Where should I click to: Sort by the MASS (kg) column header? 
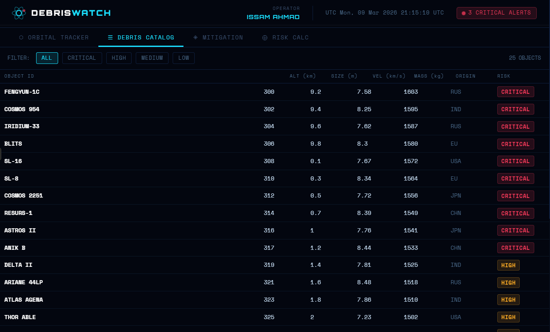pyautogui.click(x=429, y=76)
